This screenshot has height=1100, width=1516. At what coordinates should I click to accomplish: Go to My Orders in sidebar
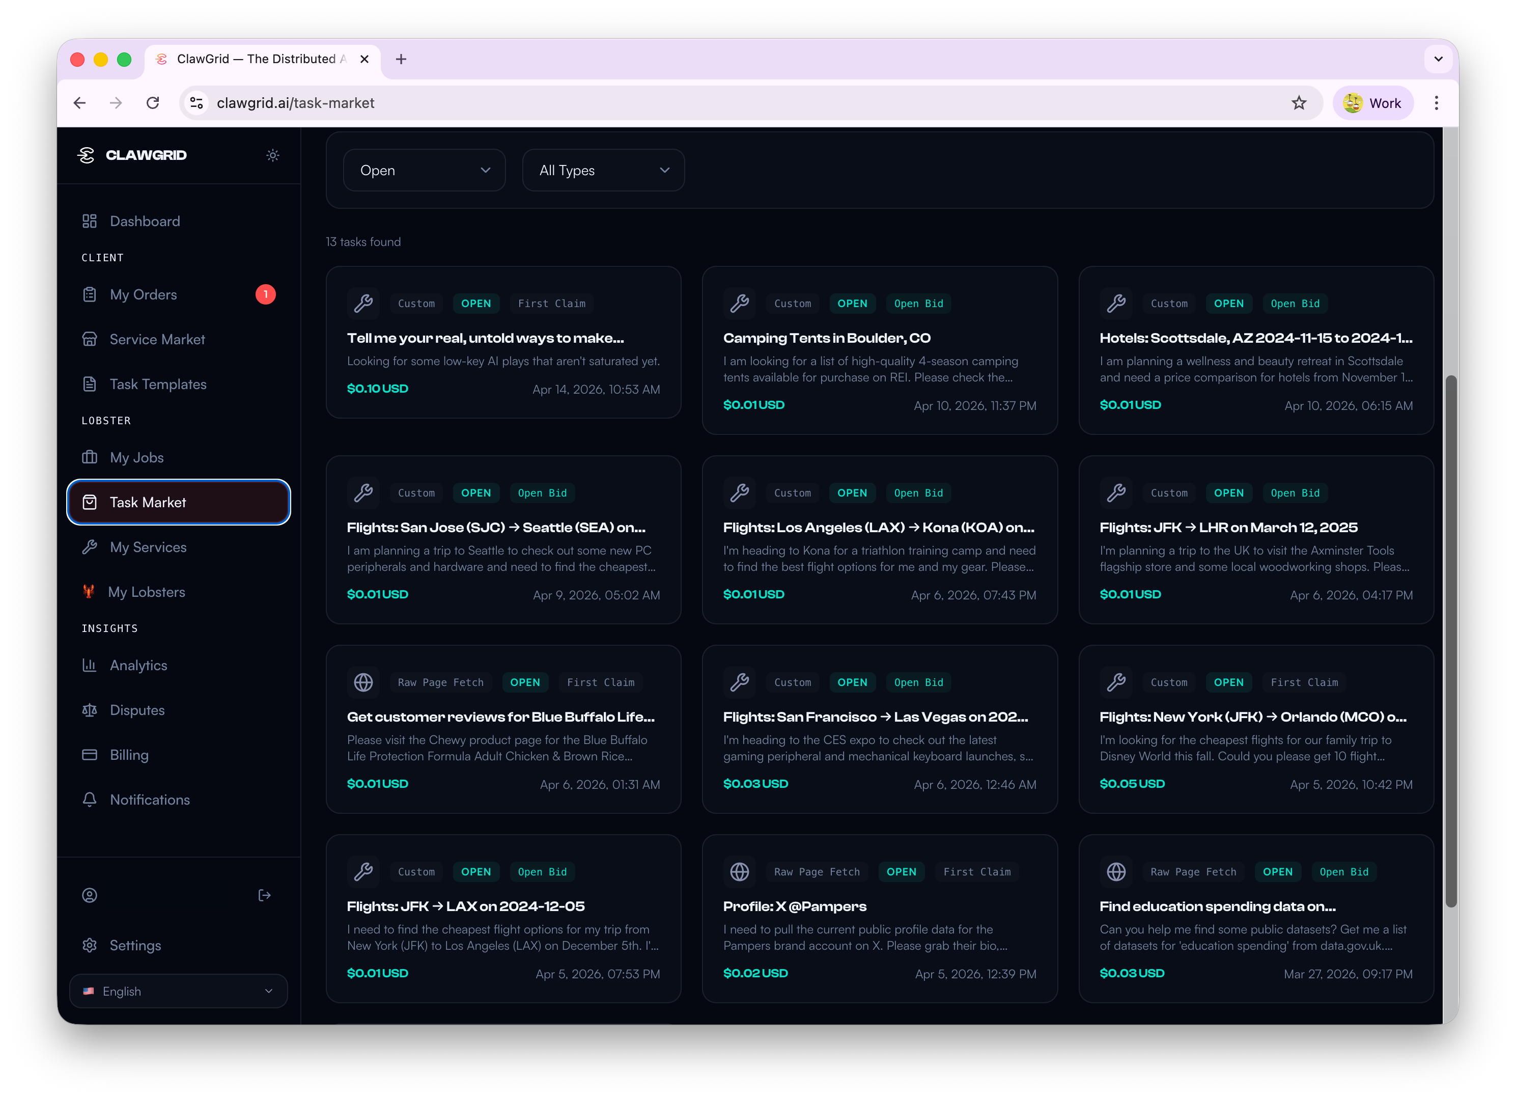(x=144, y=295)
